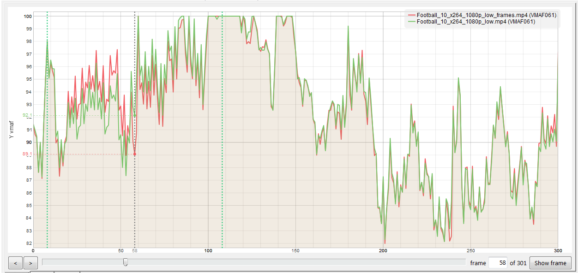The image size is (578, 273).
Task: Click the red 89.1 value label on the Y axis
Action: [27, 154]
